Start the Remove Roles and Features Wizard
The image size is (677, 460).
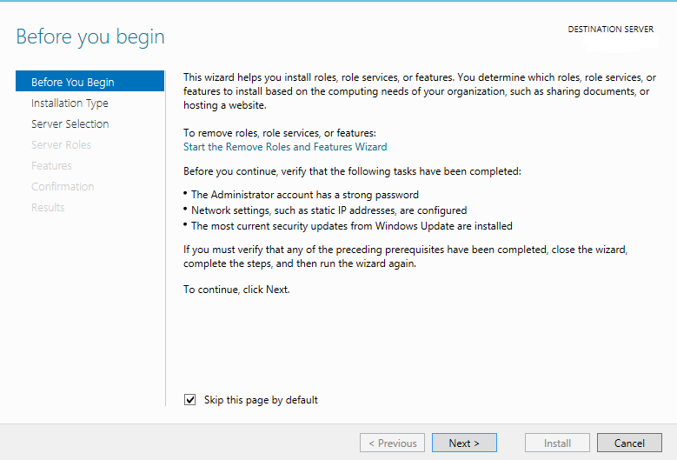click(285, 148)
